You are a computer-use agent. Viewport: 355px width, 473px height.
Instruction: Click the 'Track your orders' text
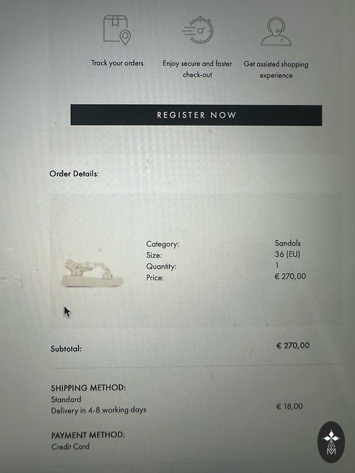(118, 63)
